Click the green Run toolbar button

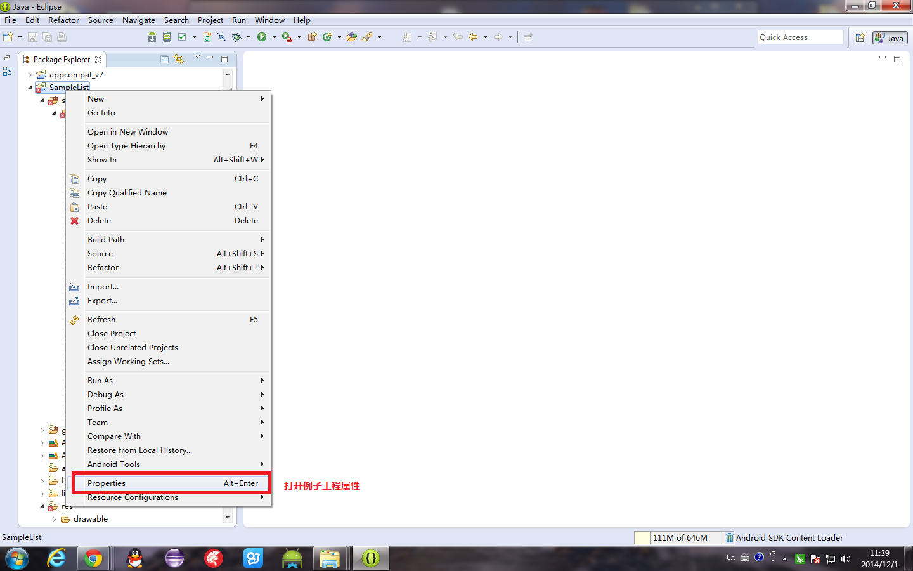pyautogui.click(x=262, y=37)
